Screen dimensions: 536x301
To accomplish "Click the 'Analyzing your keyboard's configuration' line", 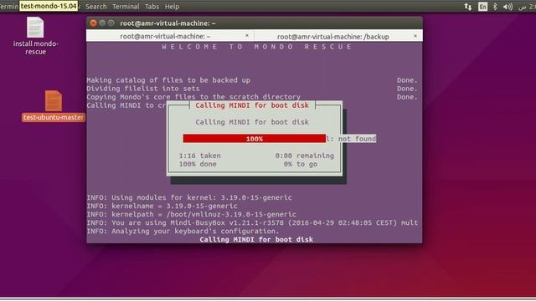I will pos(183,231).
